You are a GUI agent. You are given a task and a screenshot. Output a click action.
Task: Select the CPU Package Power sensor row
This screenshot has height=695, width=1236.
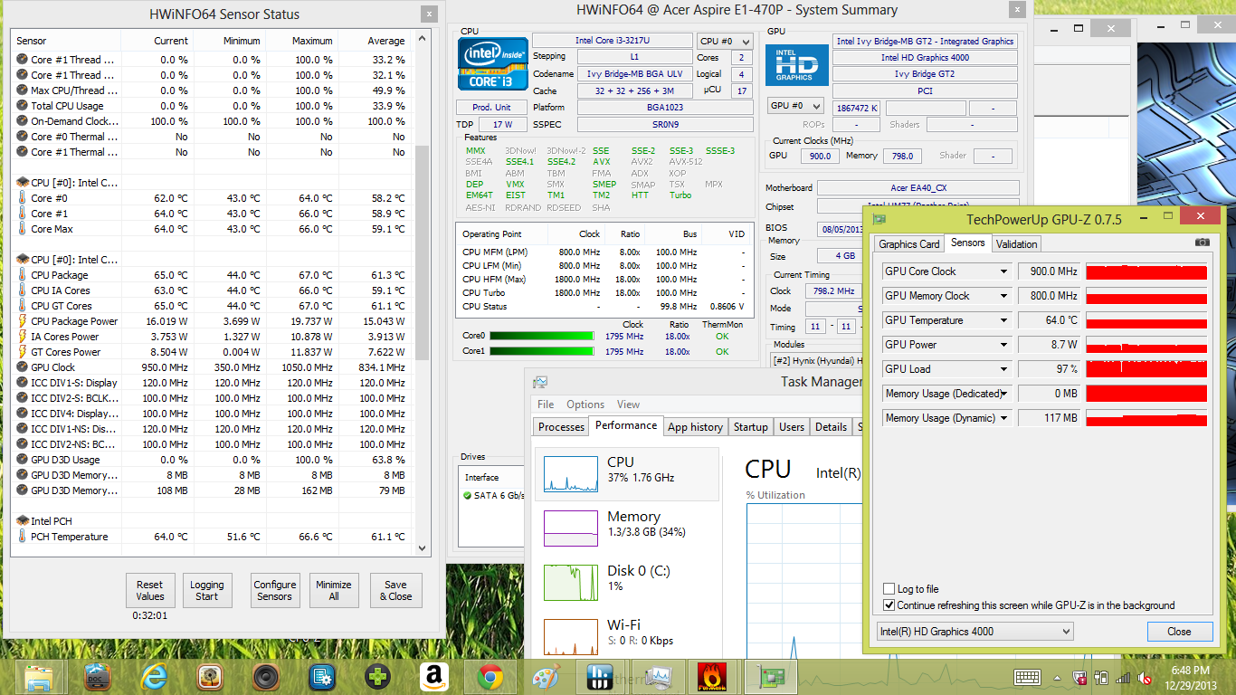click(213, 321)
